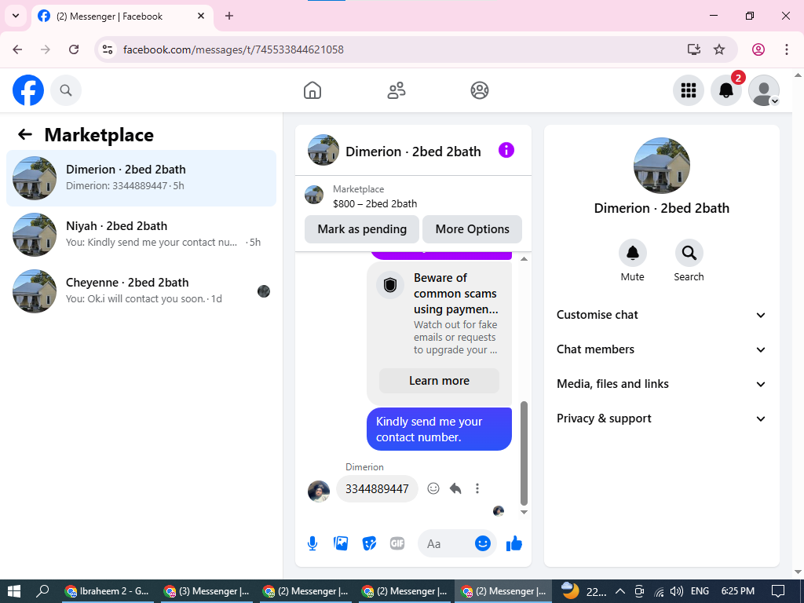Open the account profile avatar menu
804x603 pixels.
click(764, 90)
